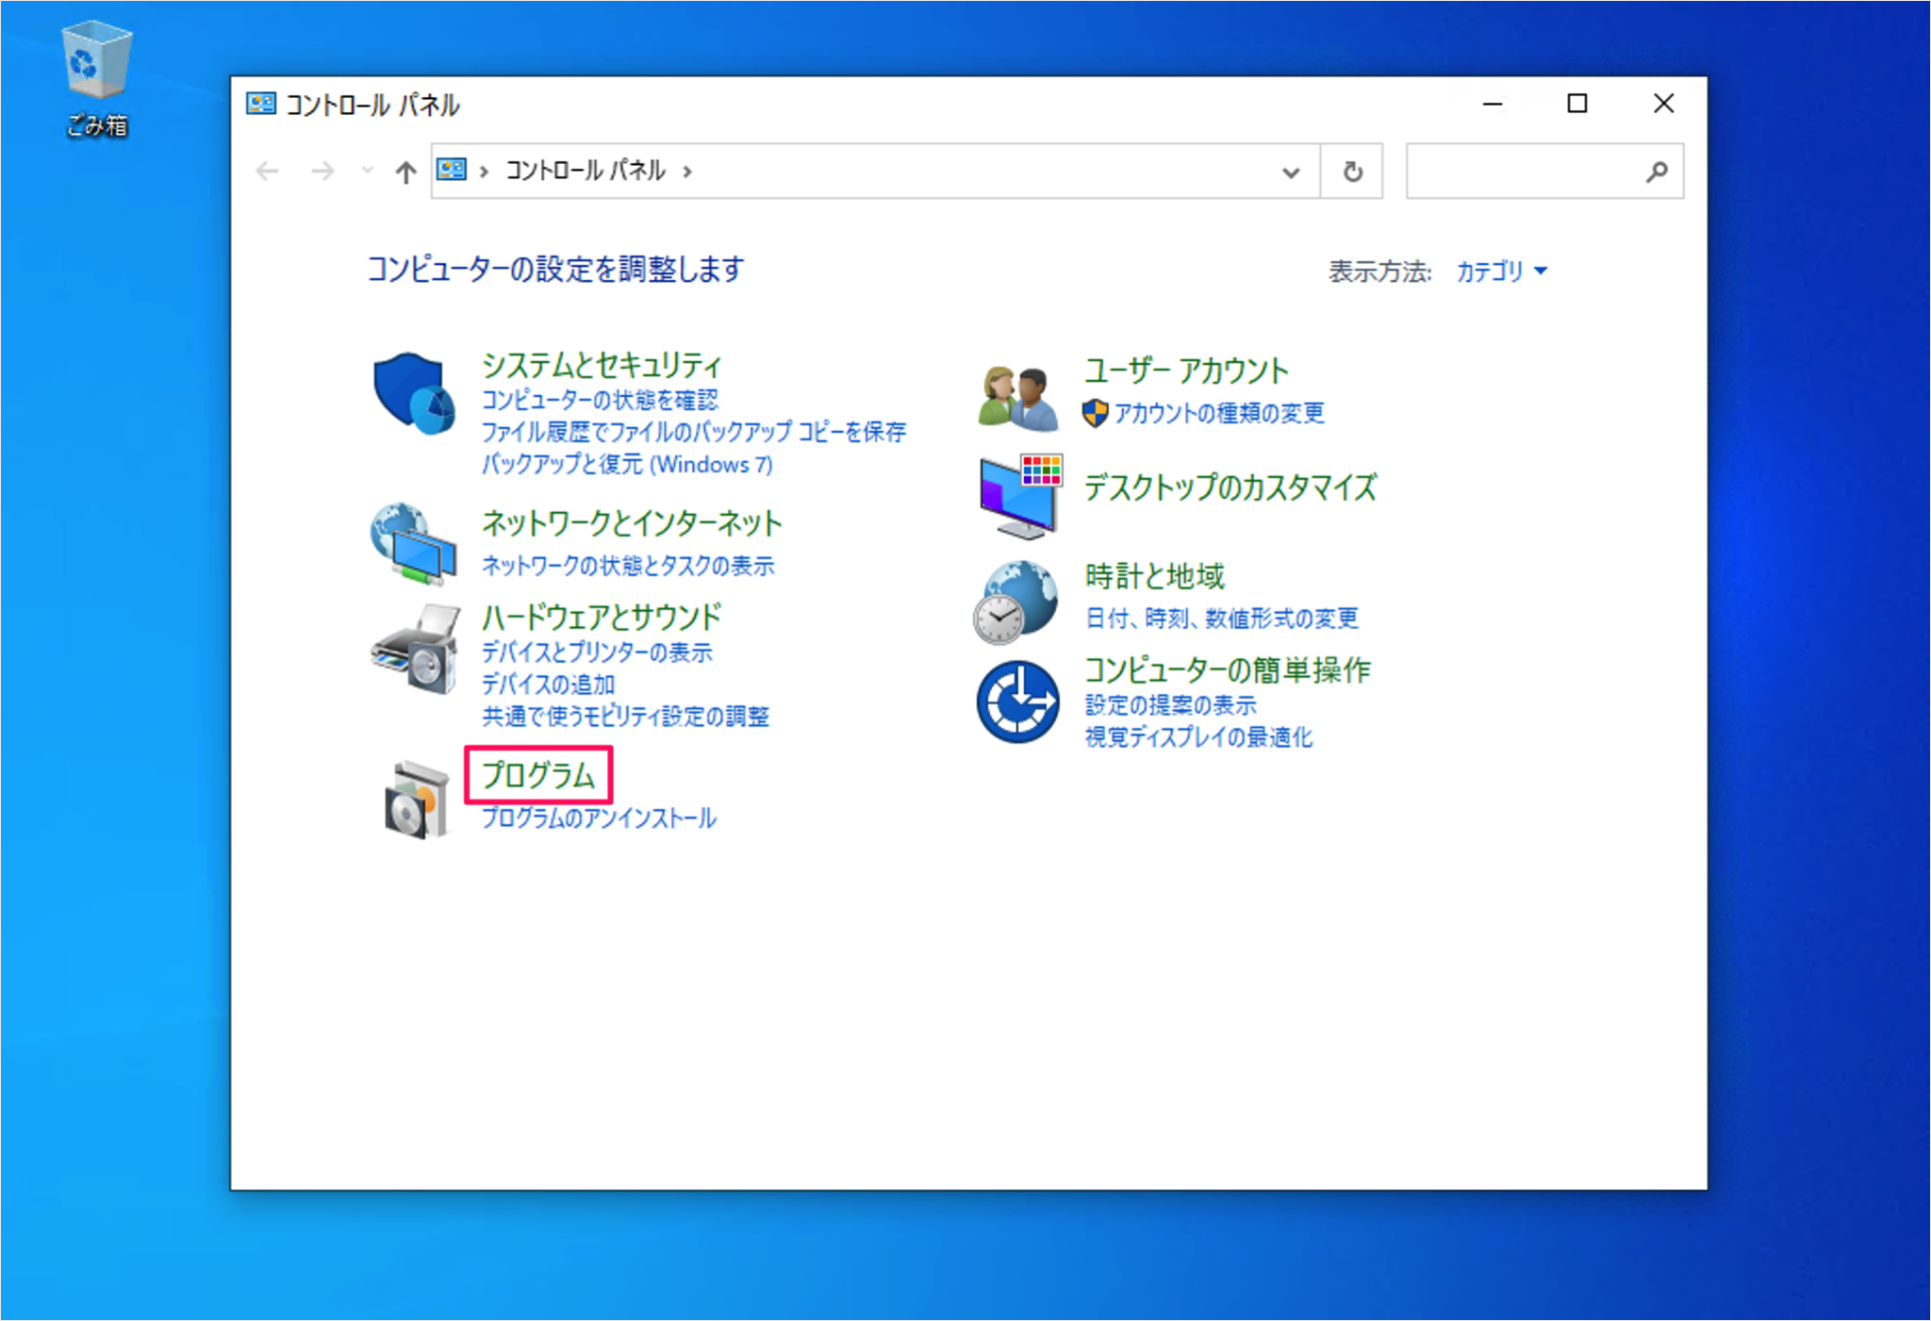
Task: Click the コンピューターの簡単操作 icon
Action: tap(1018, 701)
